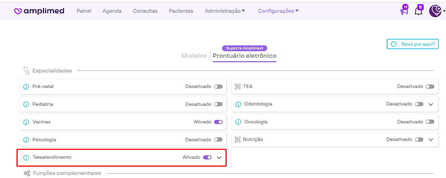The image size is (446, 178).
Task: Expand the Odontologia chevron
Action: tap(431, 104)
